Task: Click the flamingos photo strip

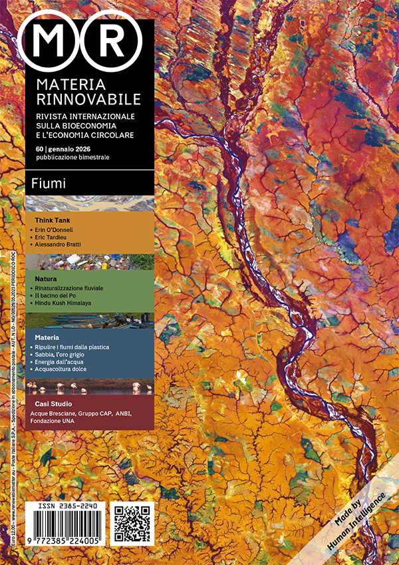Action: [x=89, y=387]
